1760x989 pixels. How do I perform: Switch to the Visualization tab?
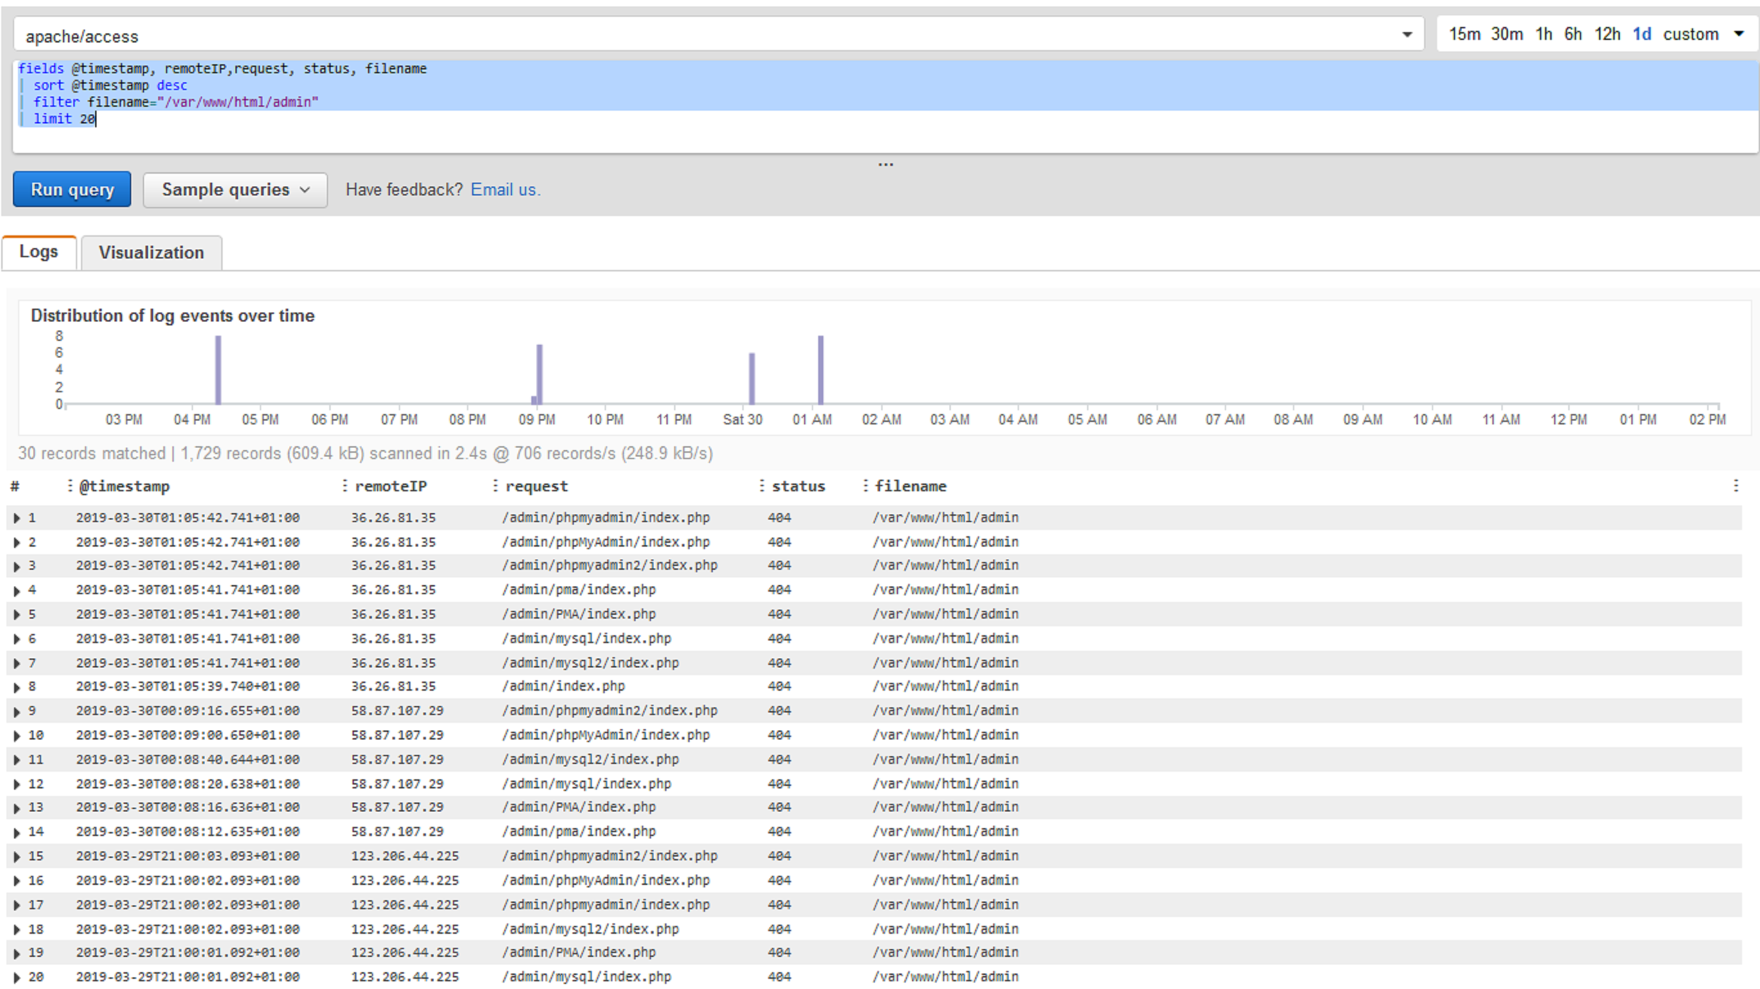pyautogui.click(x=151, y=253)
